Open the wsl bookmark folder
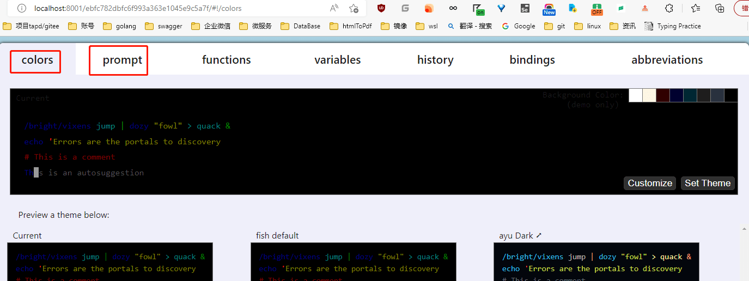Image resolution: width=749 pixels, height=281 pixels. tap(427, 26)
